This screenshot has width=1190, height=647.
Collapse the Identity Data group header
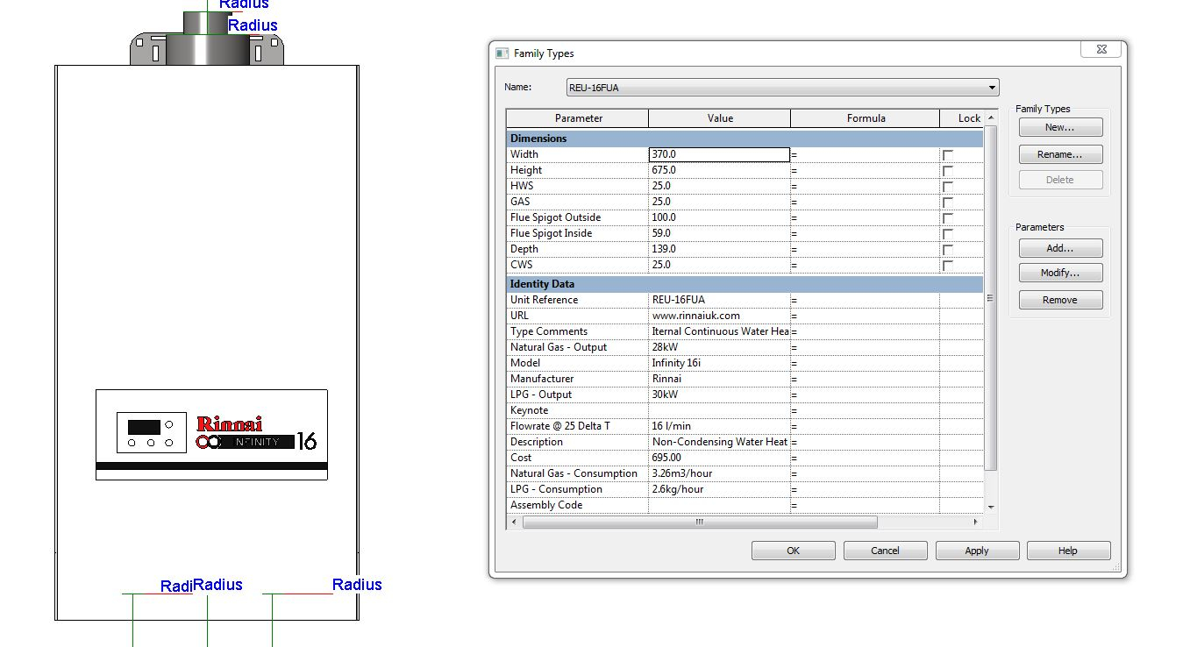coord(542,284)
